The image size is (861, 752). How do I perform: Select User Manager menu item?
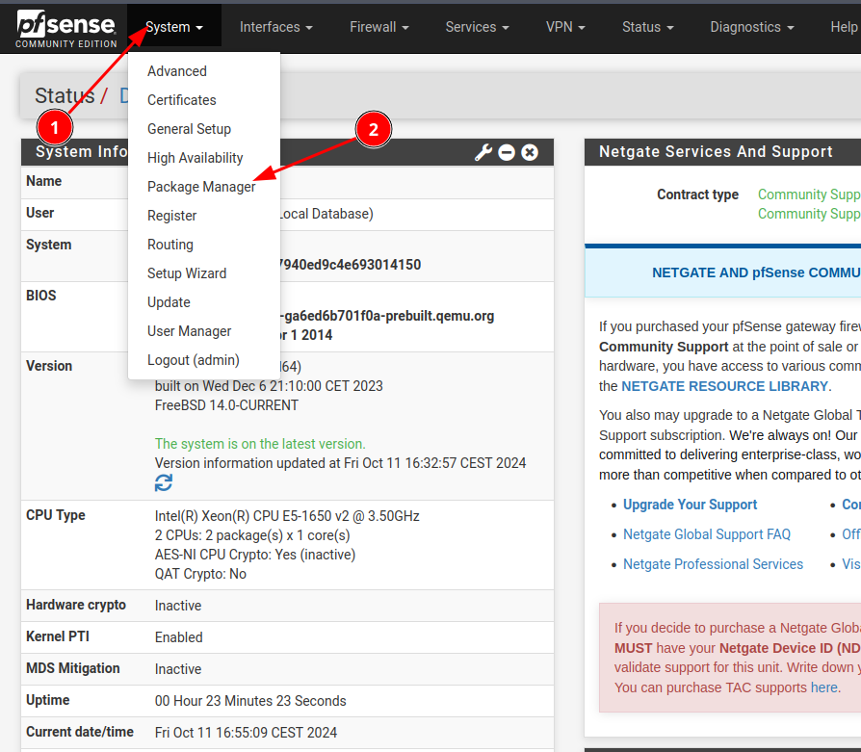(189, 331)
